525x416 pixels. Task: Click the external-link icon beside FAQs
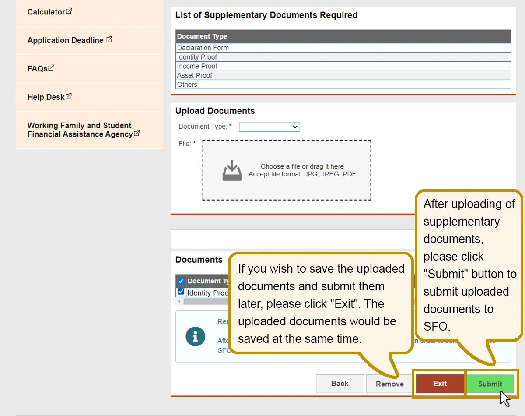click(x=51, y=68)
